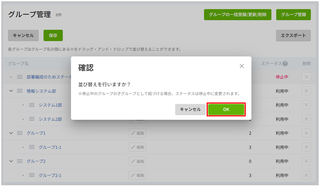
Task: Open the 部署編成のためステータ group link
Action: [49, 77]
